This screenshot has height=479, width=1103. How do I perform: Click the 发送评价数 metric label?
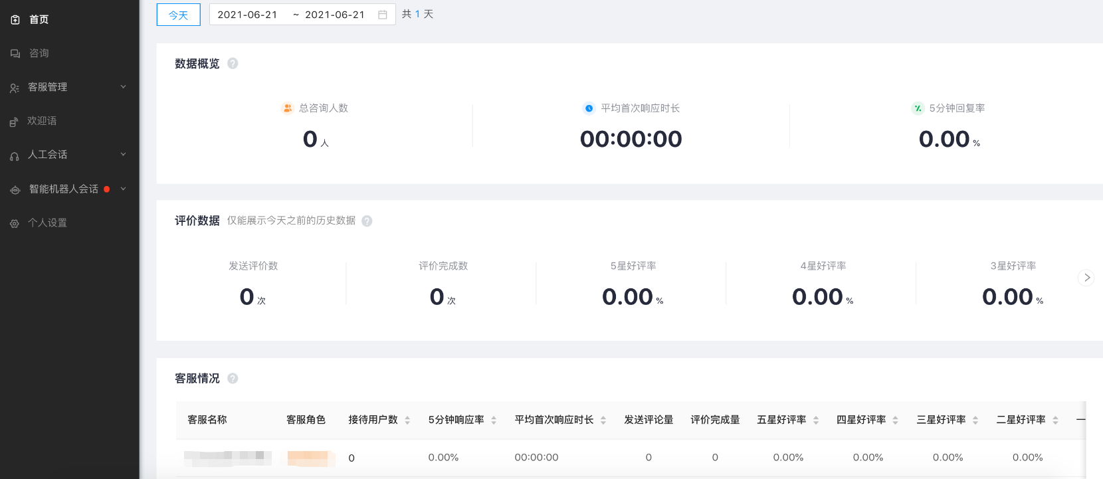(x=253, y=266)
